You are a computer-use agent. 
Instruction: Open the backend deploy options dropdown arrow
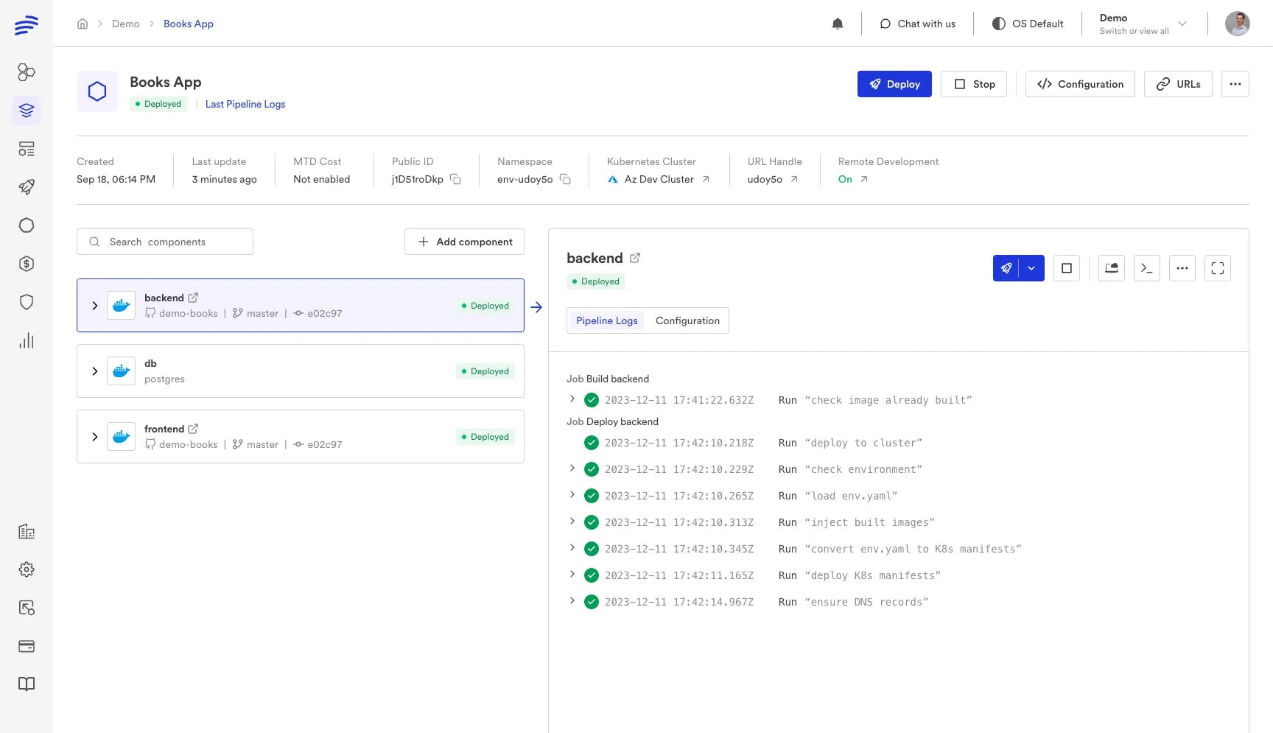1031,268
